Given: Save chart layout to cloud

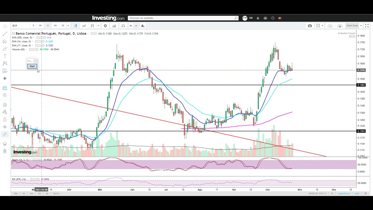Looking at the screenshot, I should point(340,26).
